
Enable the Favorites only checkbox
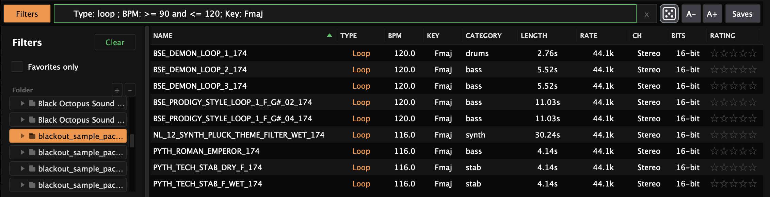[17, 67]
